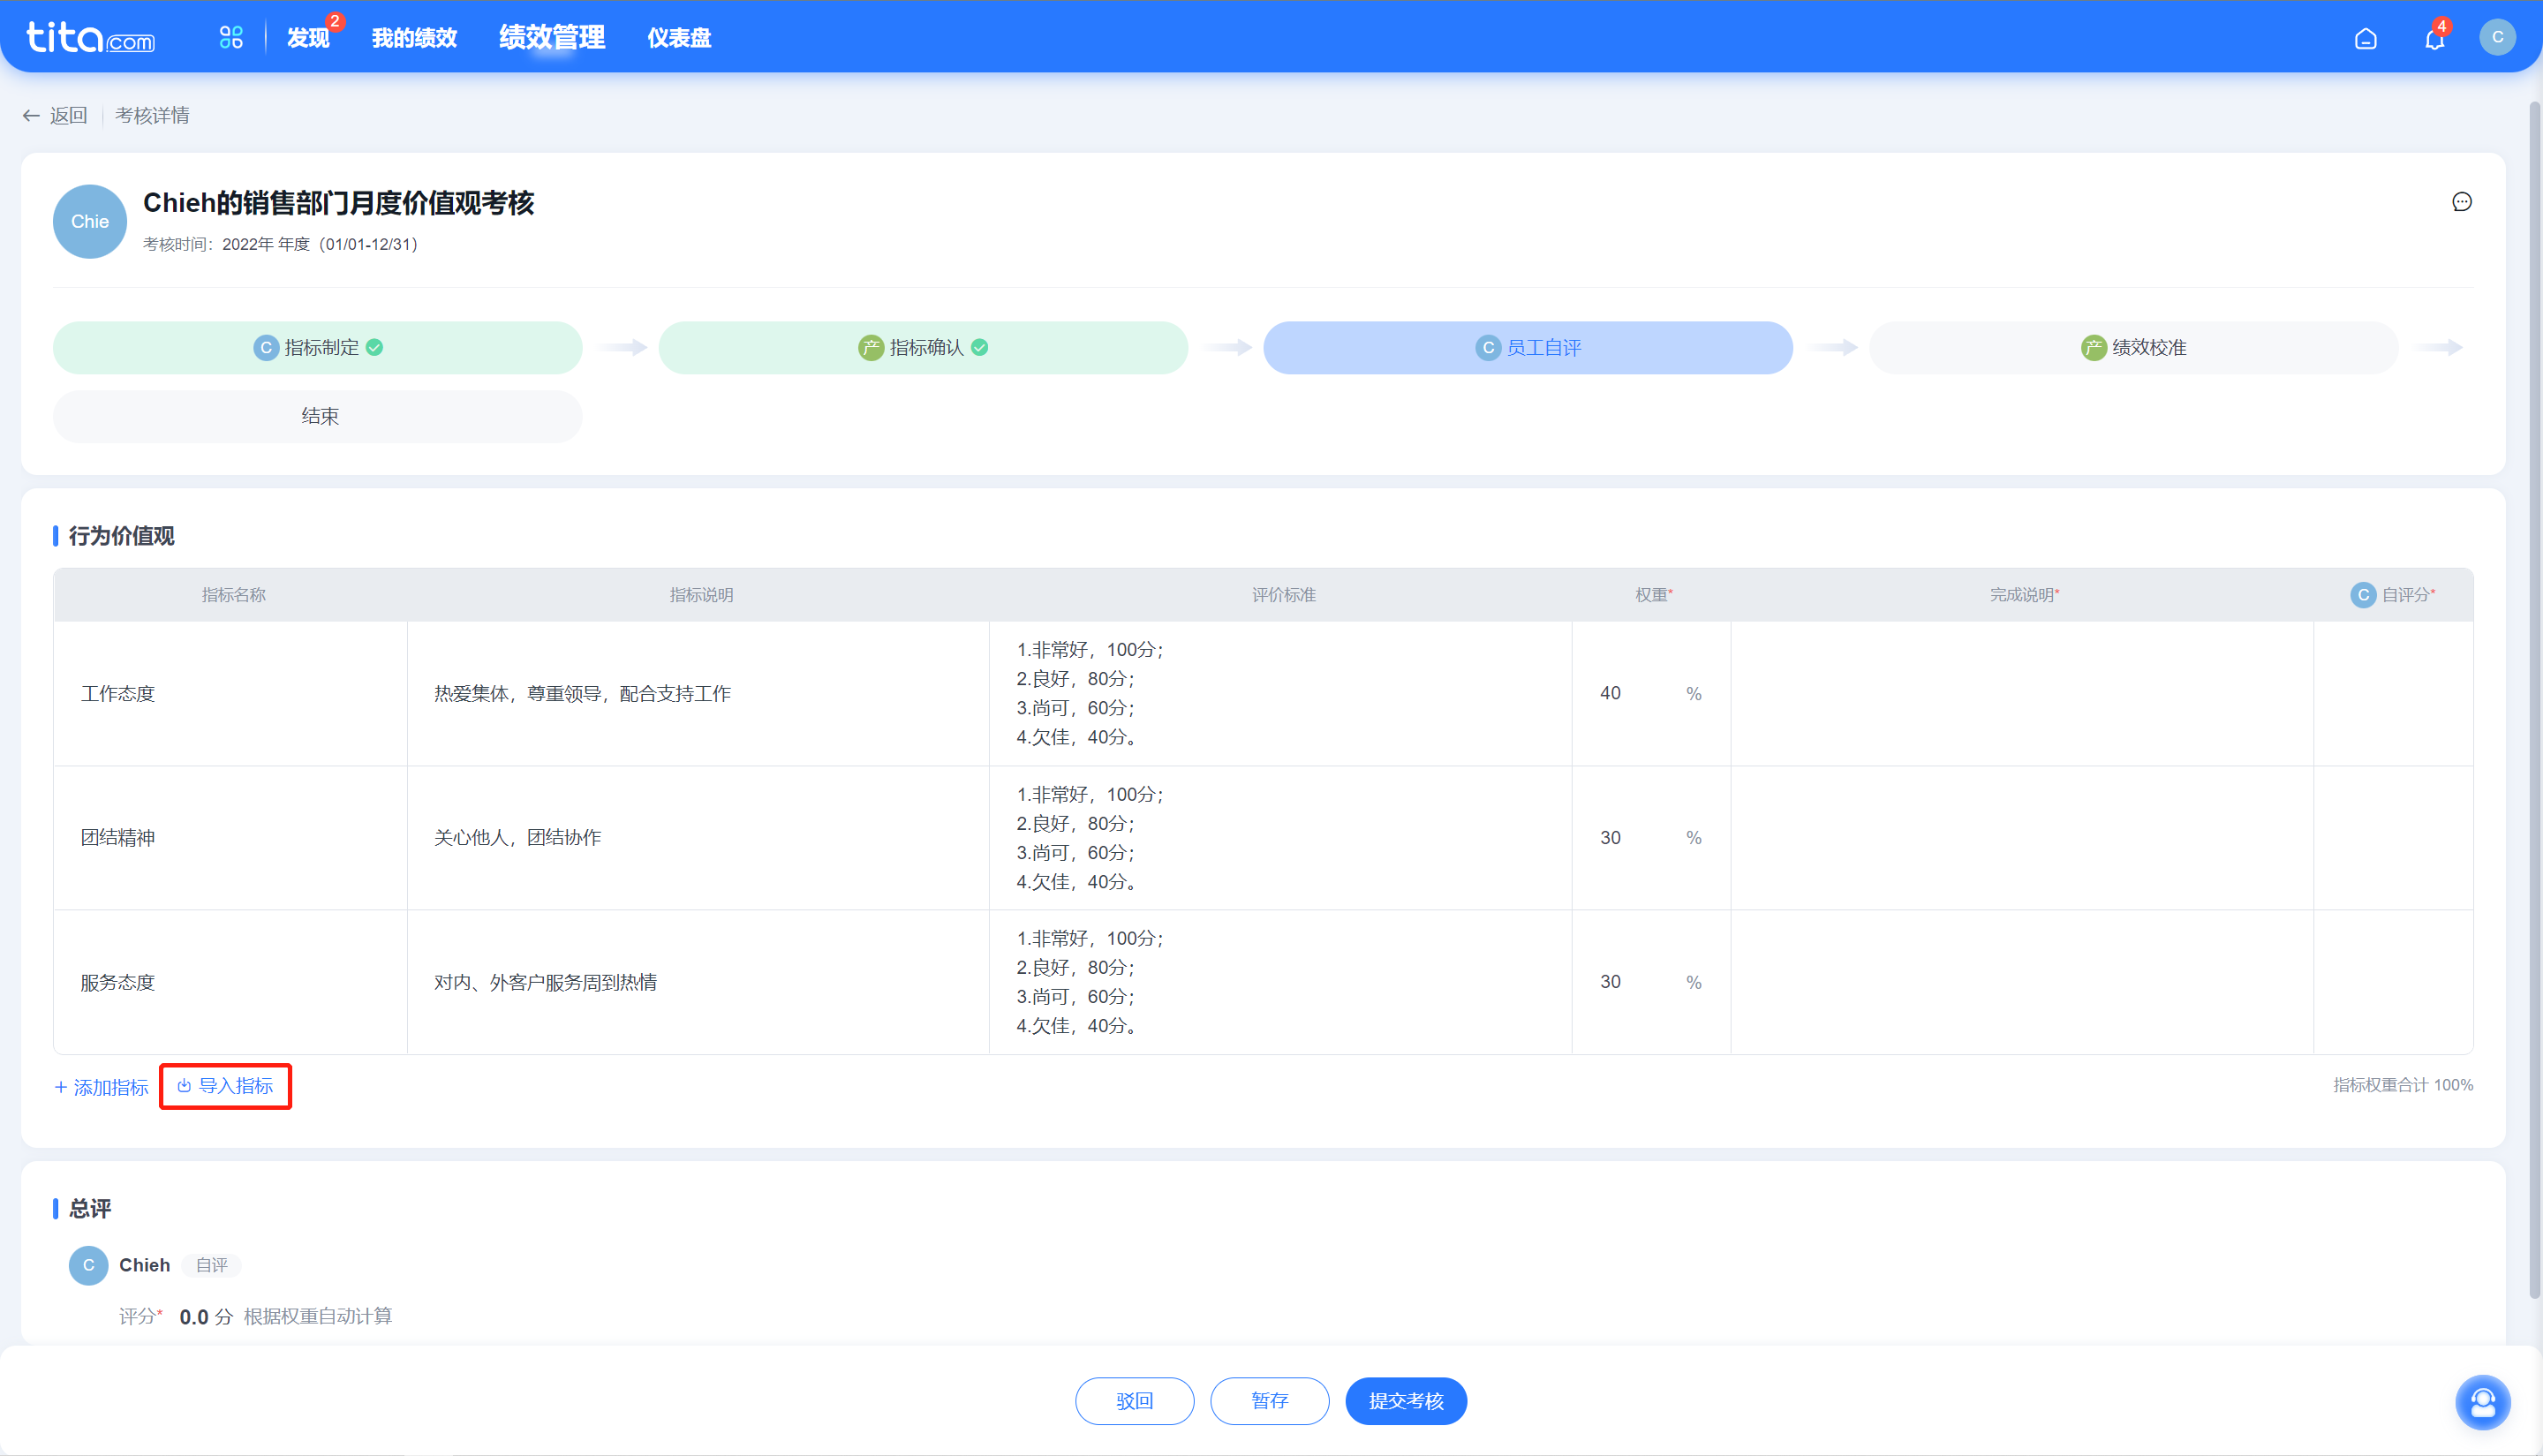Open the 发现 menu
This screenshot has width=2543, height=1456.
pyautogui.click(x=308, y=38)
